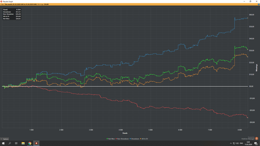Screen dimensions: 260x146
Task: Expand the Options panel at bottom left
Action: (x=4, y=139)
